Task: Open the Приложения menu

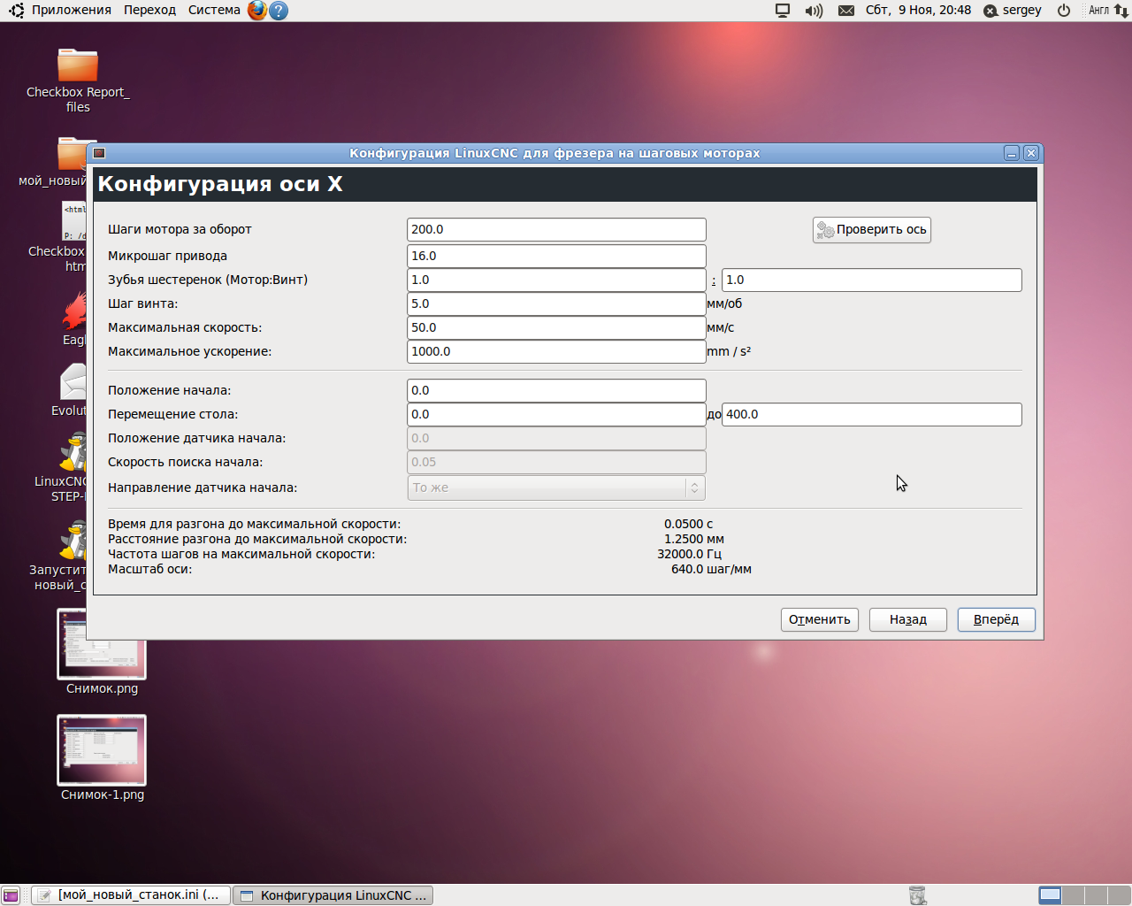Action: (x=72, y=11)
